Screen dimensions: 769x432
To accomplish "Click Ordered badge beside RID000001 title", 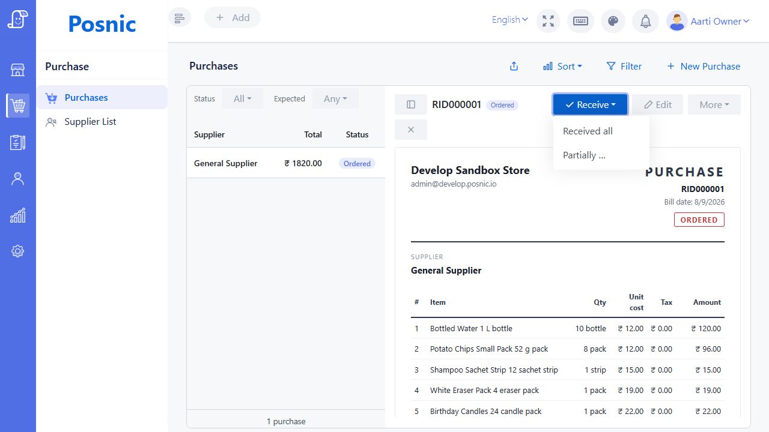I will click(502, 105).
